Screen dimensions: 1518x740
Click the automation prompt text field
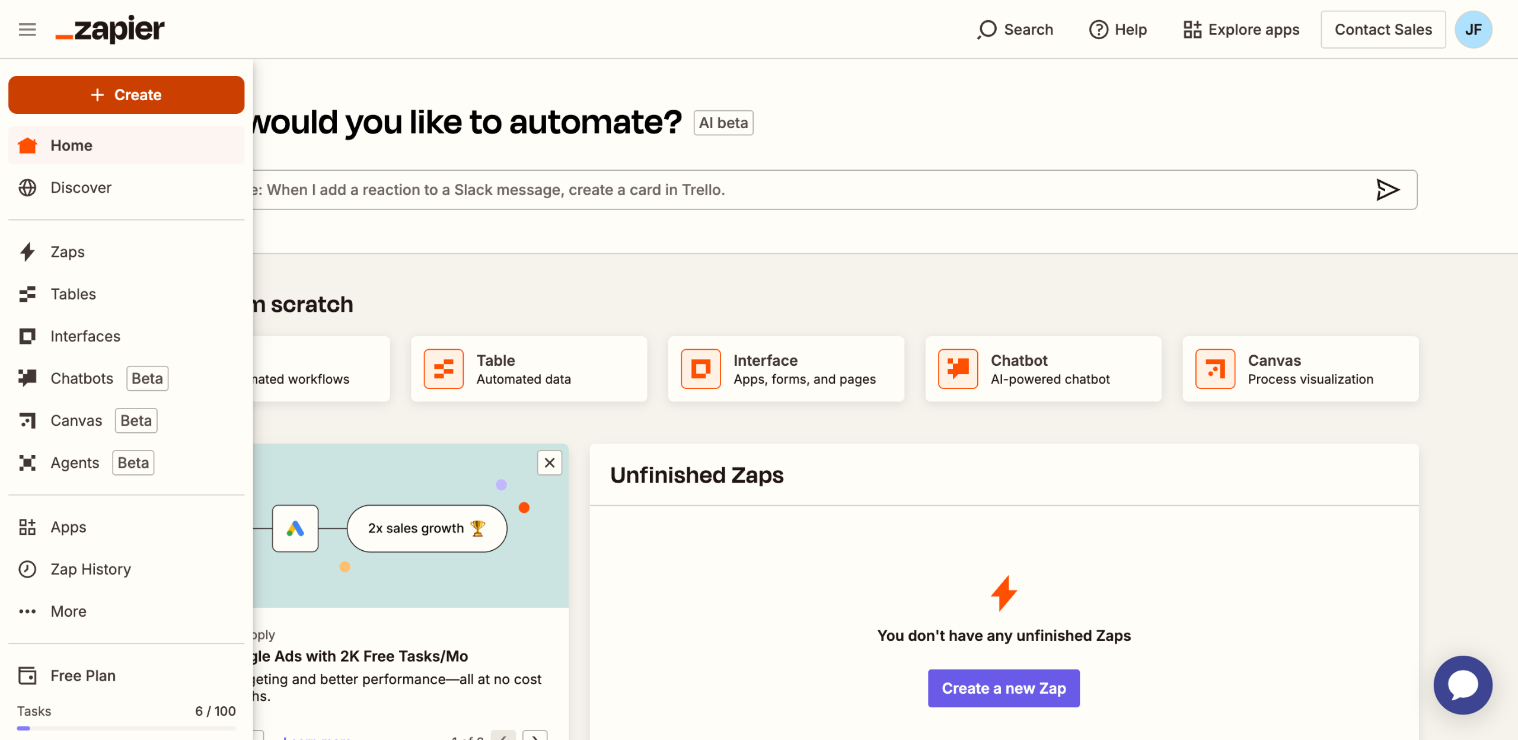coord(771,190)
